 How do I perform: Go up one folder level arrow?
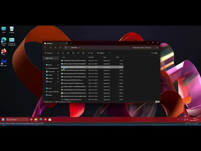pos(55,48)
